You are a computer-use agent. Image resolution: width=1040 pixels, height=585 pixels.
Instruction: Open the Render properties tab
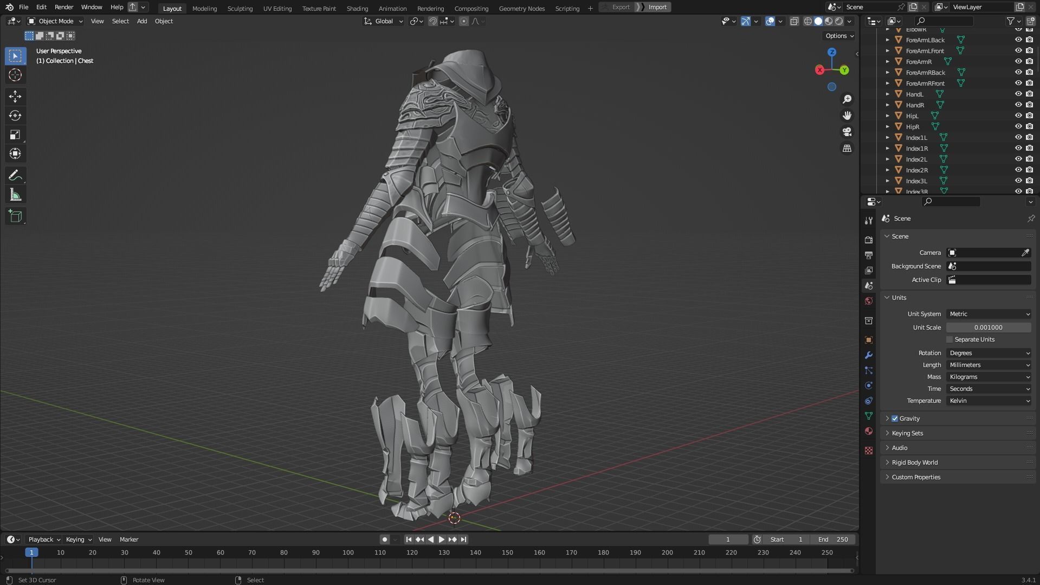(x=869, y=240)
